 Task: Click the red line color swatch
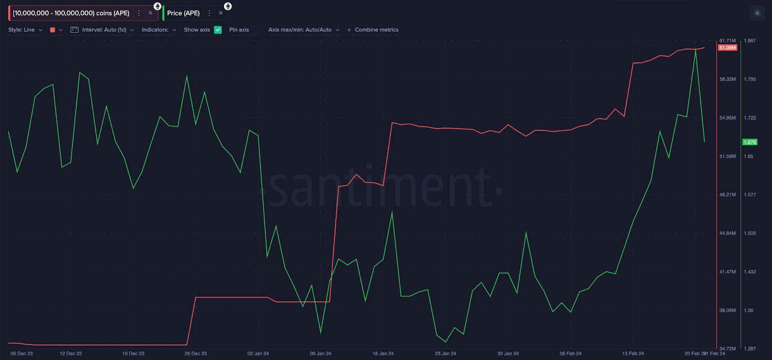[x=53, y=30]
